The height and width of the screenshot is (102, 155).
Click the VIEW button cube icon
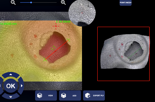coord(40,95)
